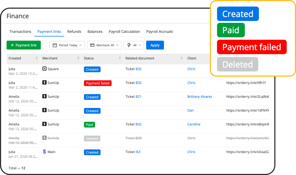296x175 pixels.
Task: Click the sort arrows in Created column header
Action: [x=37, y=58]
